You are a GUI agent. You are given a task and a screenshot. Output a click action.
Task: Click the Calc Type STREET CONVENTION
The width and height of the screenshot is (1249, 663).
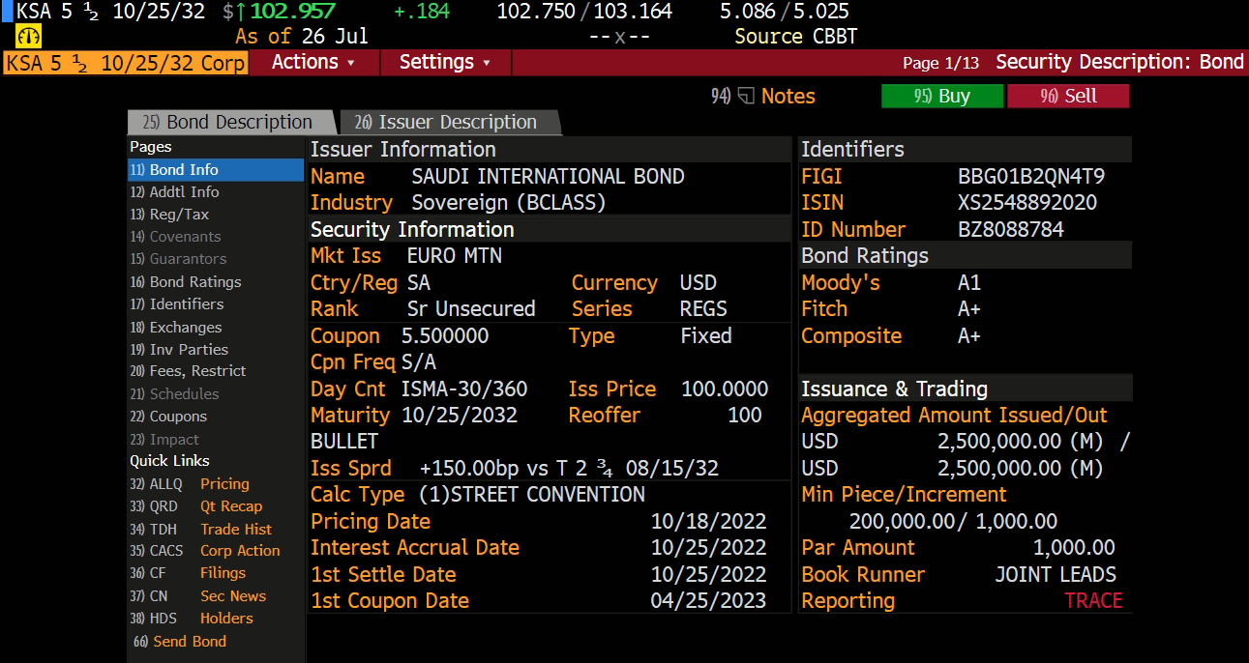coord(532,495)
